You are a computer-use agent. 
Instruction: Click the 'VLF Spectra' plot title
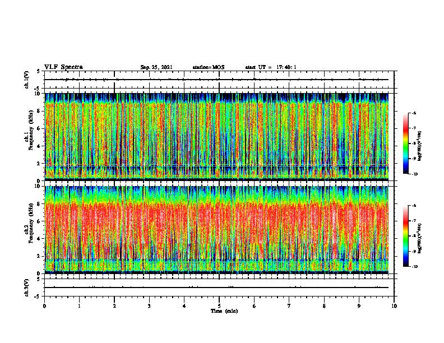click(63, 67)
